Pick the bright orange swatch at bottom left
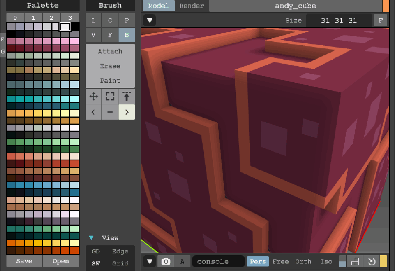This screenshot has width=395, height=271. pos(11,243)
